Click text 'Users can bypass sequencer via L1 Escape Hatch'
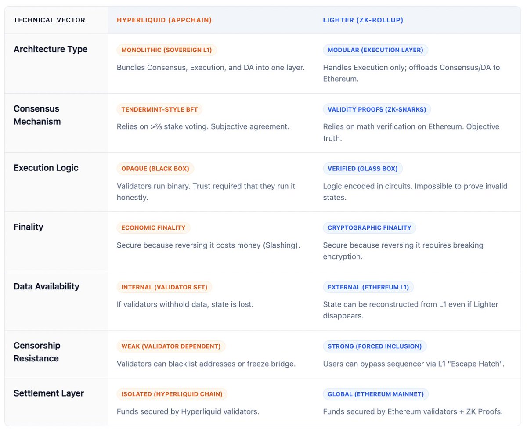The image size is (527, 433). [x=413, y=364]
